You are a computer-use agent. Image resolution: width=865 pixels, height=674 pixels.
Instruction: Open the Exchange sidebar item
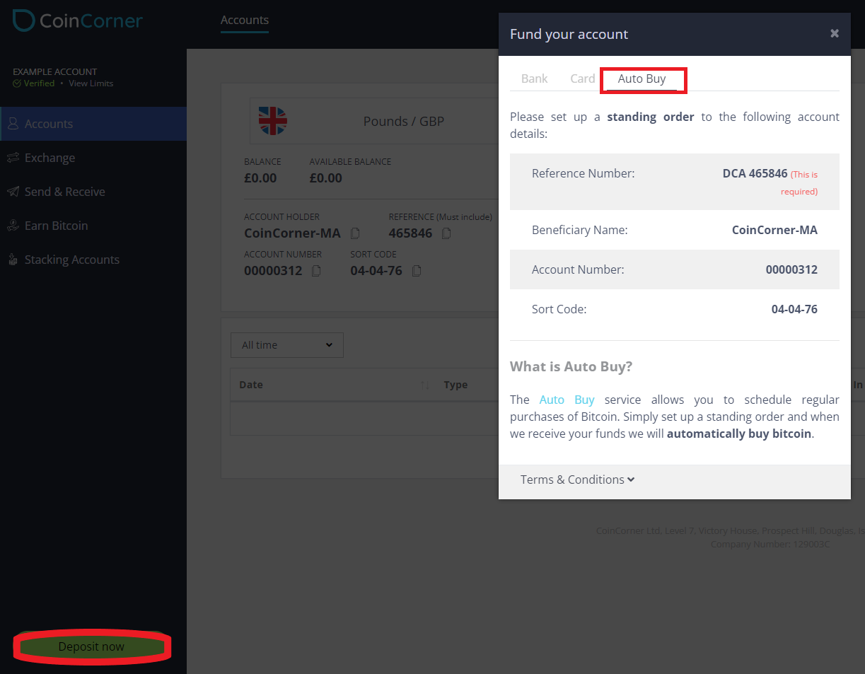[93, 158]
